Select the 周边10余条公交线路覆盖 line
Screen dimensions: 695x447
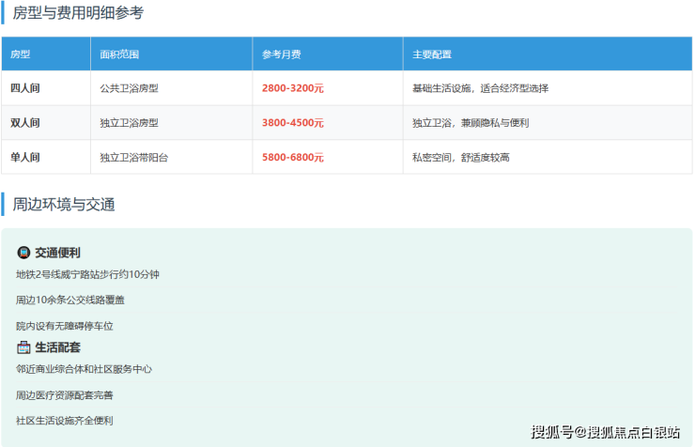(70, 301)
